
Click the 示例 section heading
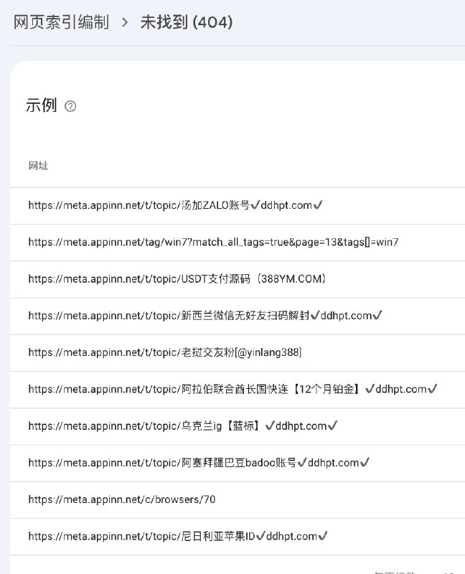pyautogui.click(x=41, y=105)
